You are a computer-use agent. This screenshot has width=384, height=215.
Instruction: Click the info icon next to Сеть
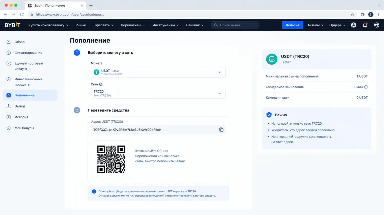[101, 84]
